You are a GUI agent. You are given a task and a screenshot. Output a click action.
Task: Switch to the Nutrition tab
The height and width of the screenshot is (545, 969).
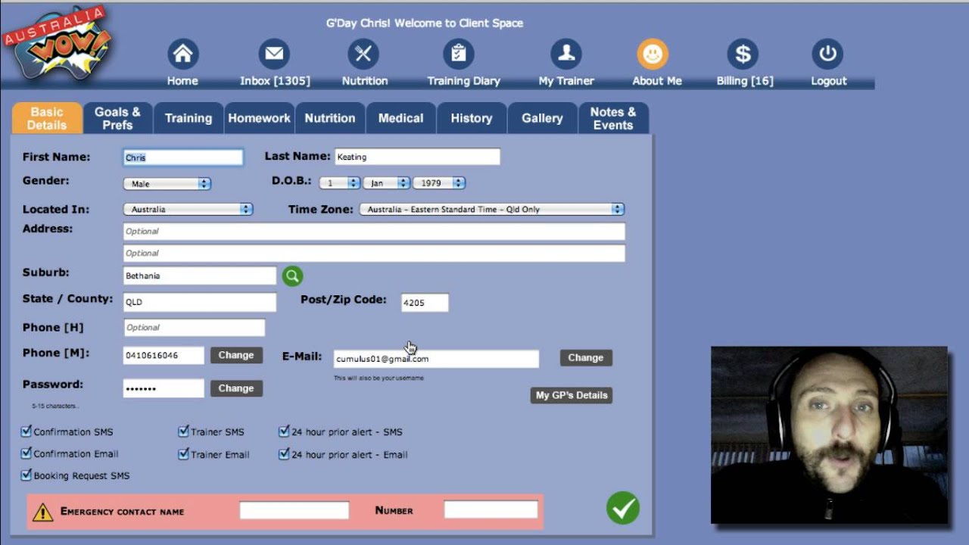click(330, 118)
